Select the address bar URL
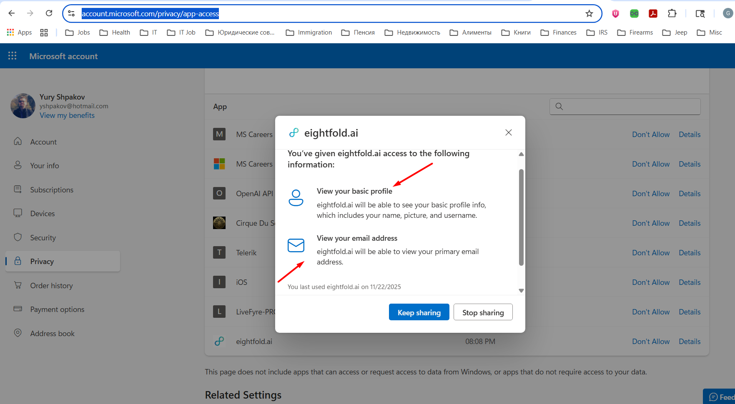 click(x=150, y=14)
